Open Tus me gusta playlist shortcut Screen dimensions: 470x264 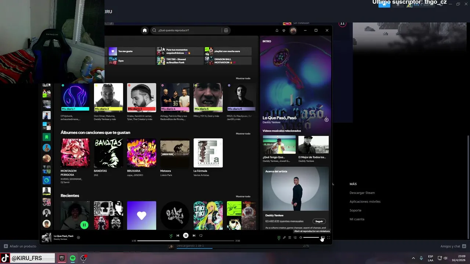pyautogui.click(x=131, y=51)
